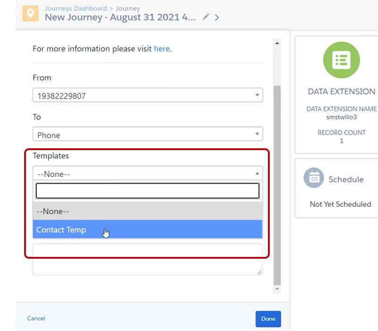Click the Schedule calendar icon
The width and height of the screenshot is (378, 331).
[314, 178]
